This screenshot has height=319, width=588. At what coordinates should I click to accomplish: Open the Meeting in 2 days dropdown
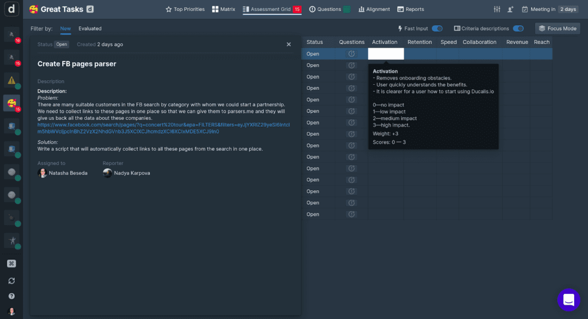click(550, 9)
